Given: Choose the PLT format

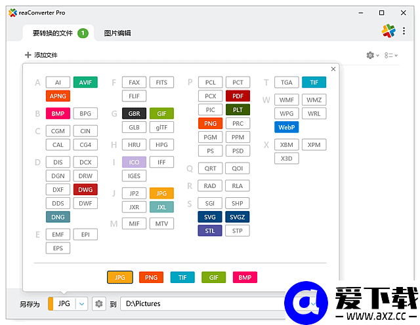Looking at the screenshot, I should pos(238,109).
